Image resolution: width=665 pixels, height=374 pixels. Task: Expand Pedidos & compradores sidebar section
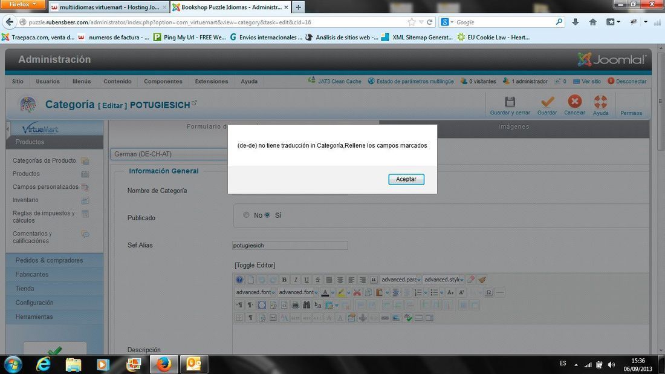coord(54,260)
